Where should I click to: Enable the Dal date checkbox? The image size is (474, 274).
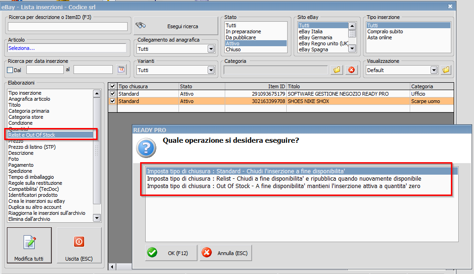click(10, 70)
